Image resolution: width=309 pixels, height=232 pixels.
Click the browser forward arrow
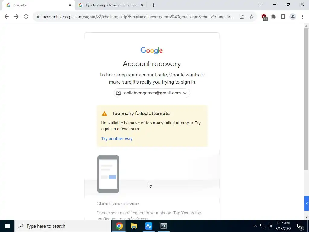point(16,17)
